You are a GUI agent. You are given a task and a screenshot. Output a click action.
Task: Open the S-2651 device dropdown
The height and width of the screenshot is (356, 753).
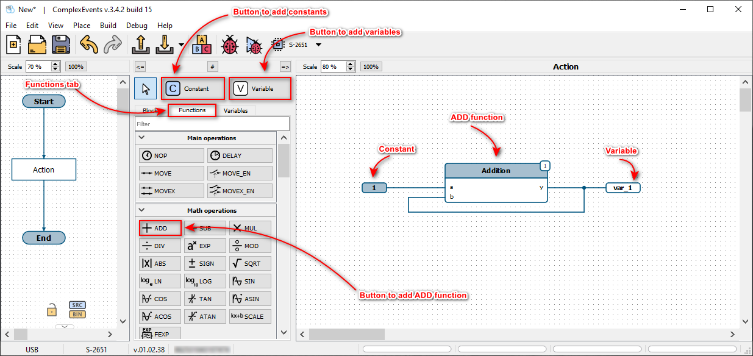click(318, 45)
